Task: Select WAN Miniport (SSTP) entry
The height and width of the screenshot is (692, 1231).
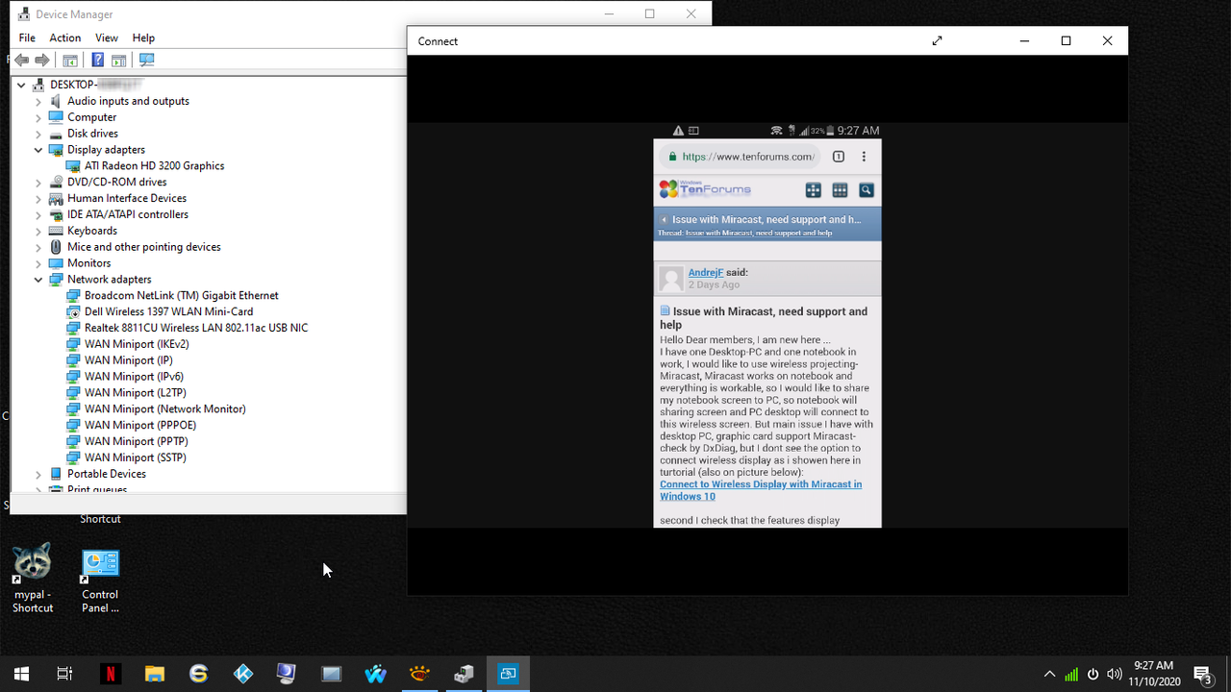Action: [135, 457]
